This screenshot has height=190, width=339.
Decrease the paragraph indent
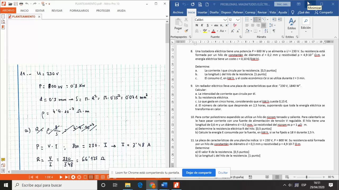point(274,20)
